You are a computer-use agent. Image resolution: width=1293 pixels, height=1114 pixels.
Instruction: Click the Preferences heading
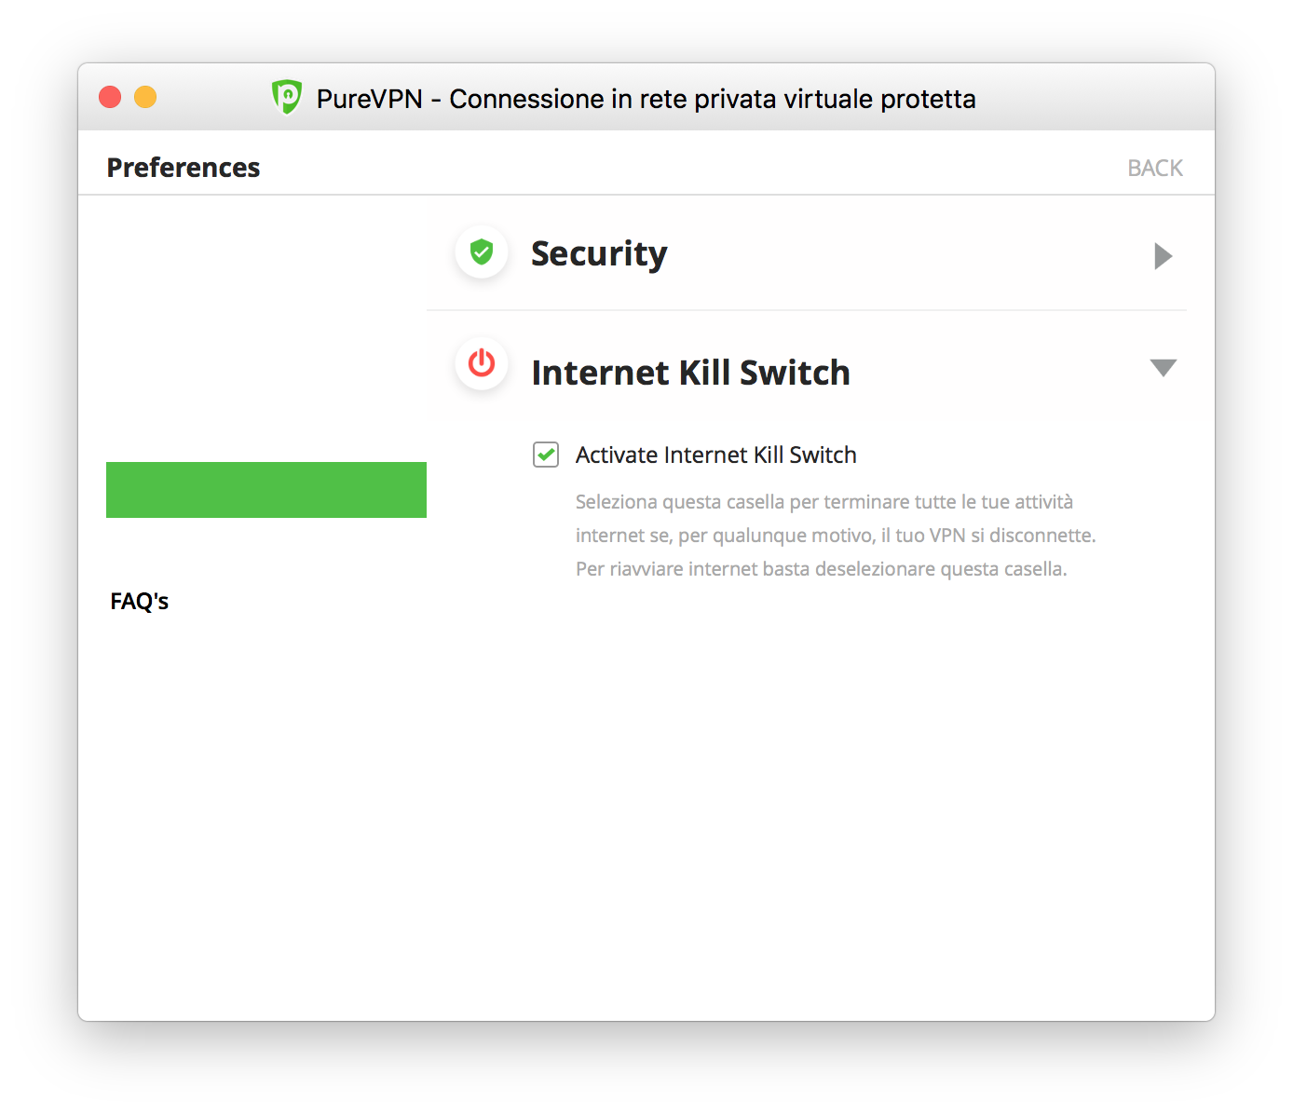pos(184,168)
